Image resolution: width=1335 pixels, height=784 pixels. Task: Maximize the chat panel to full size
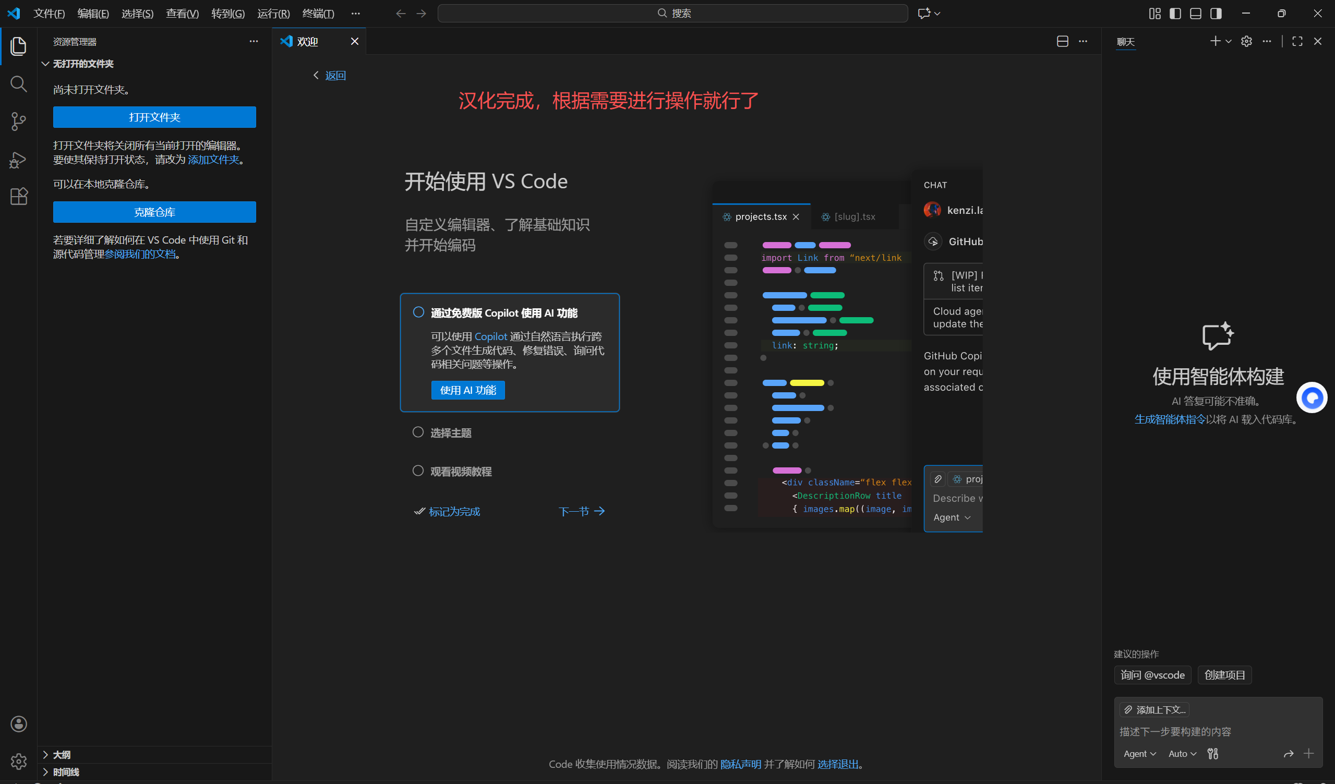point(1297,41)
